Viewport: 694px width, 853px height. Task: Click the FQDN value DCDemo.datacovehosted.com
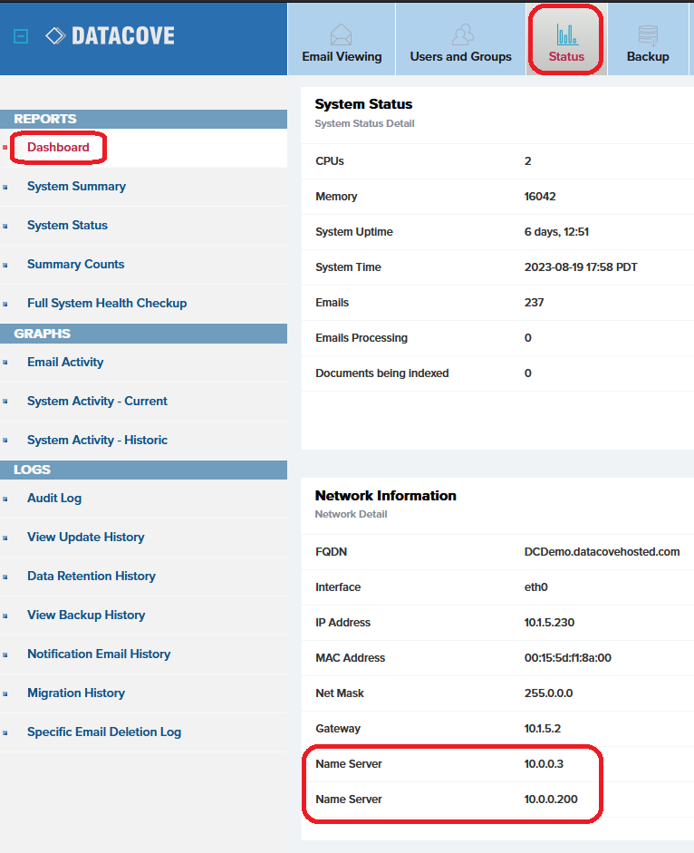602,552
